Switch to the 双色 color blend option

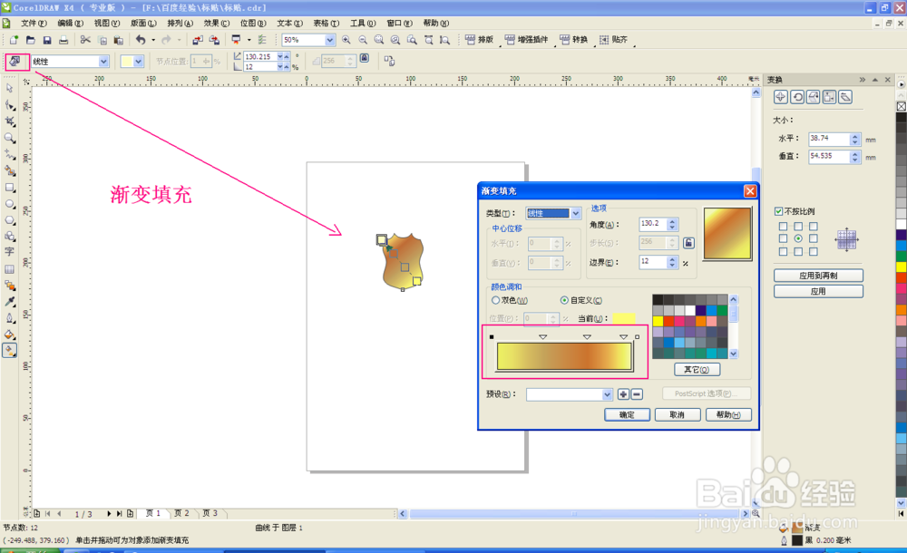494,300
